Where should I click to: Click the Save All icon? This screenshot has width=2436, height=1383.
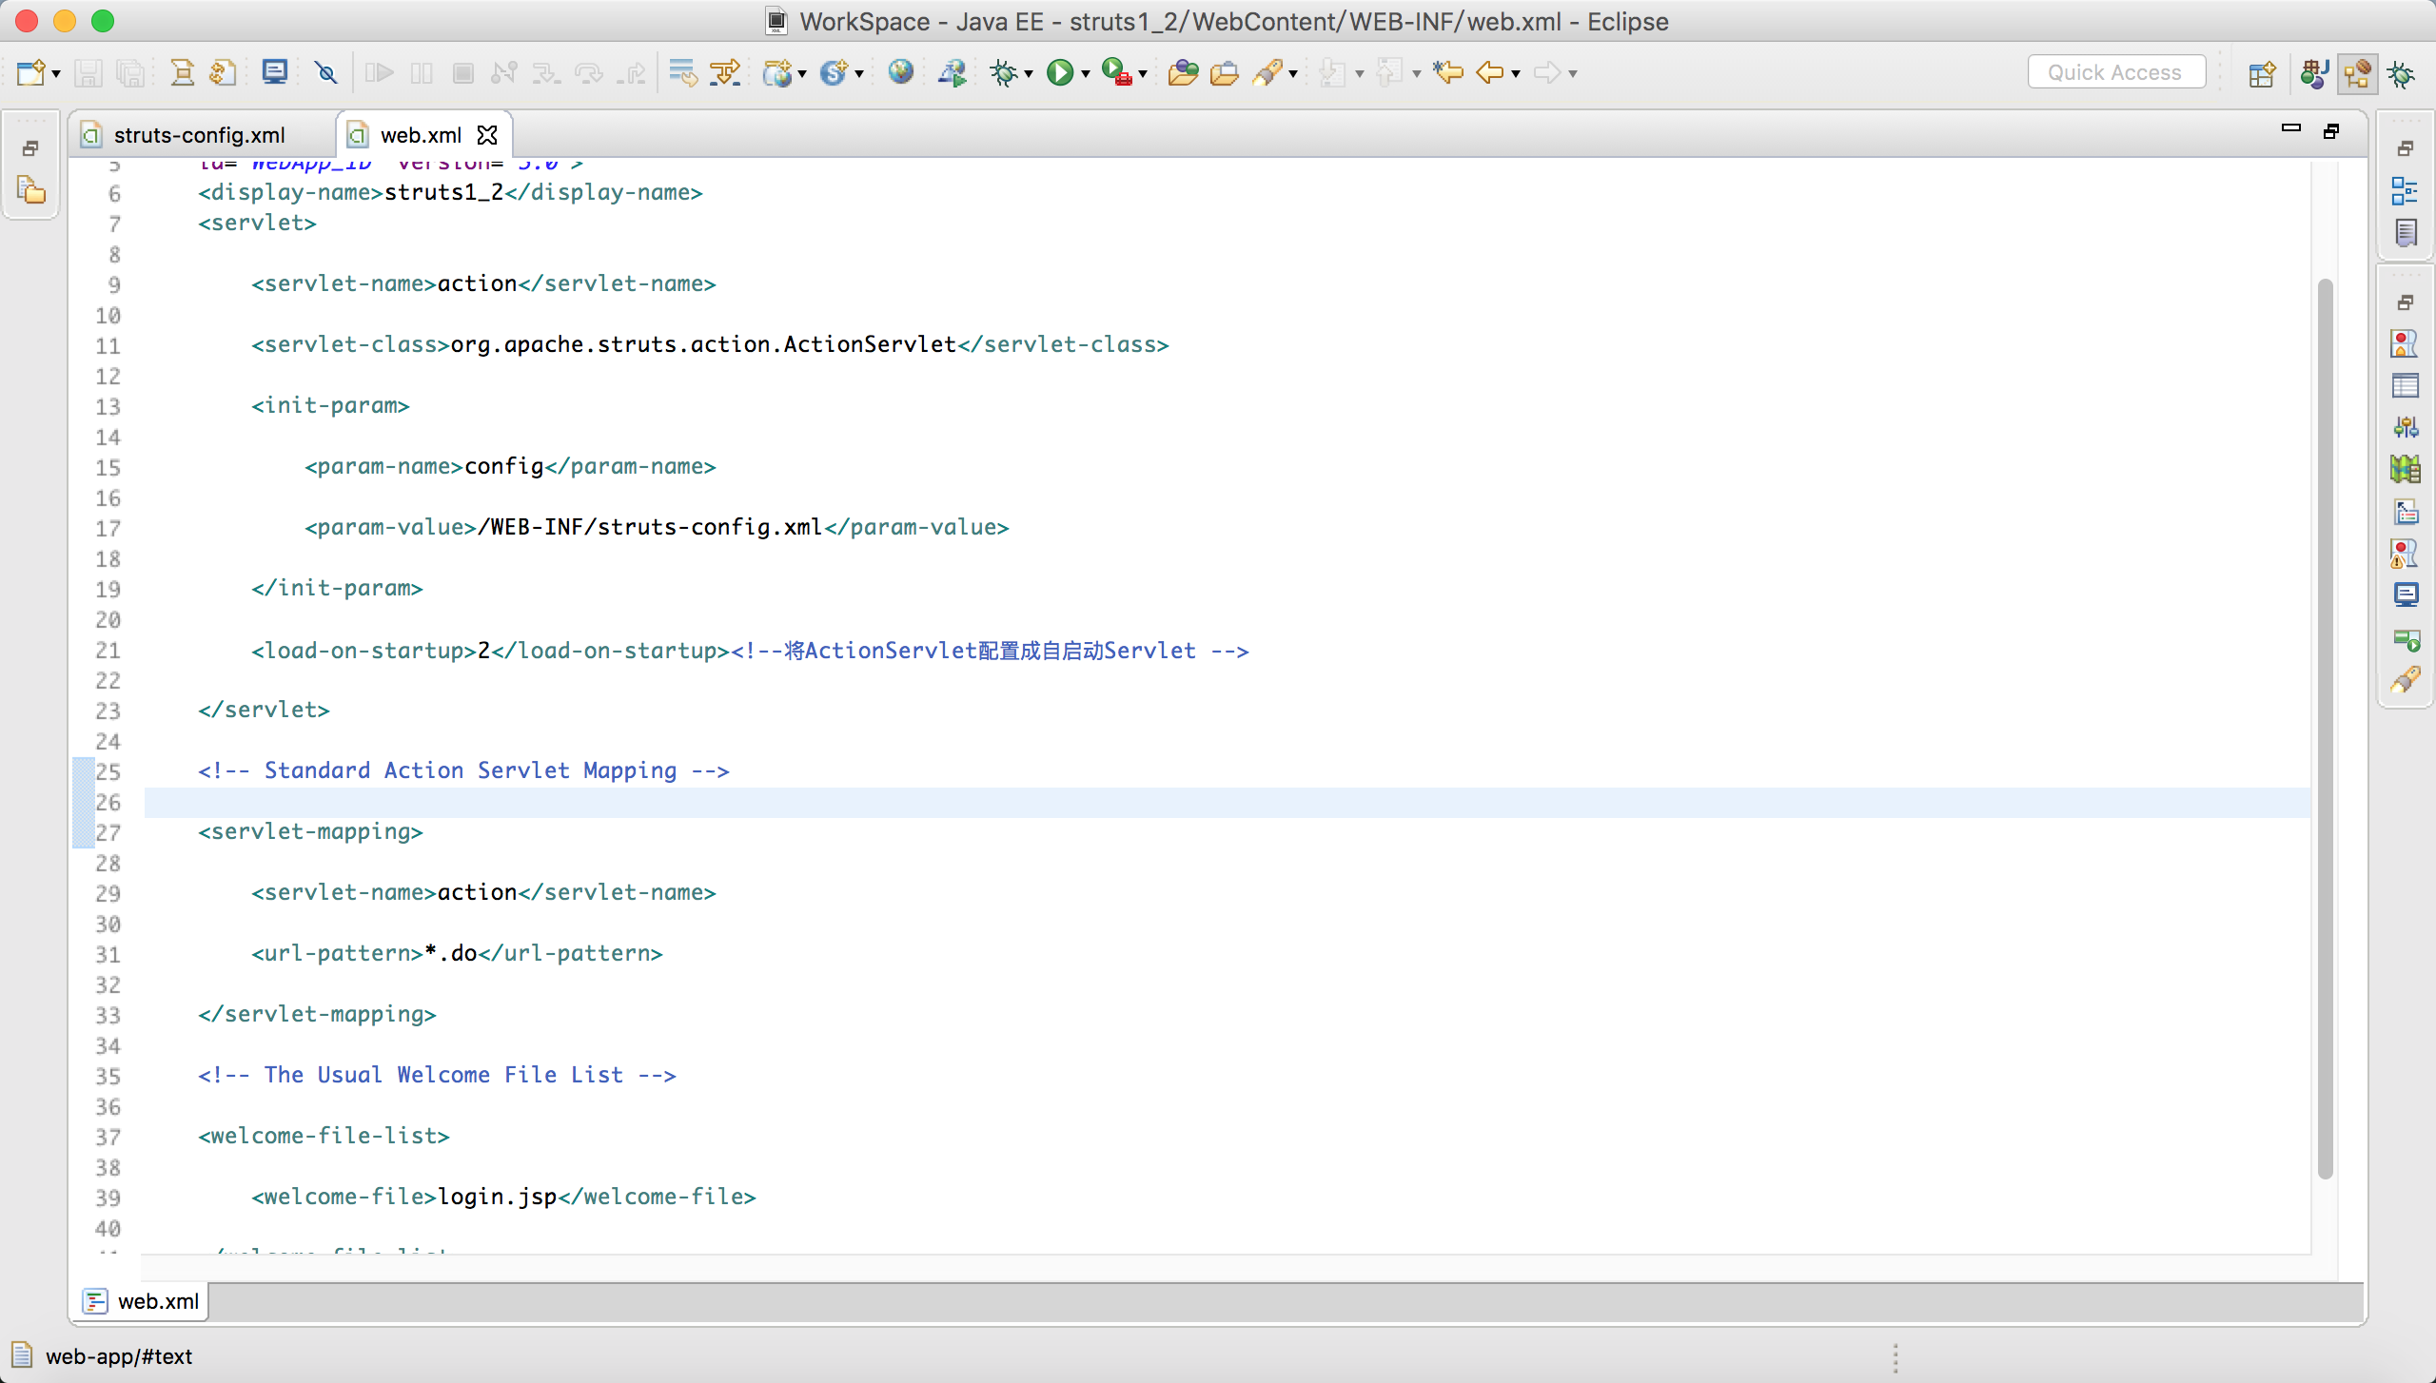pyautogui.click(x=130, y=73)
